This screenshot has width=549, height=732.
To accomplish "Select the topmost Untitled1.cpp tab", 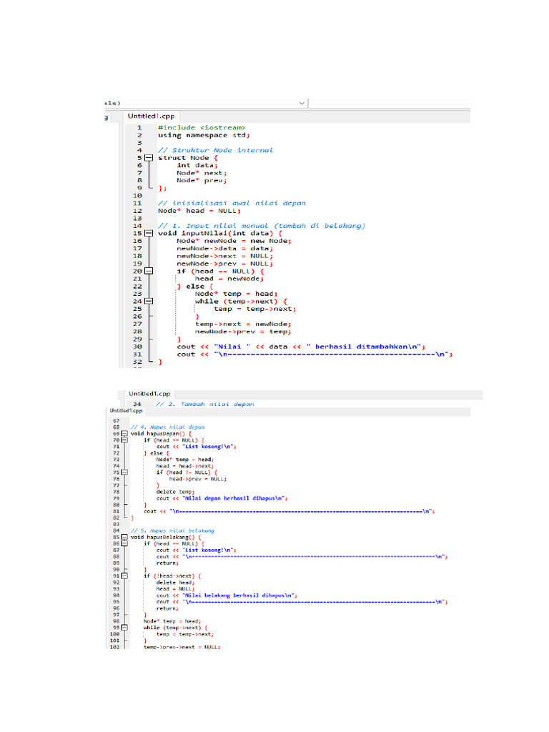I will [151, 116].
